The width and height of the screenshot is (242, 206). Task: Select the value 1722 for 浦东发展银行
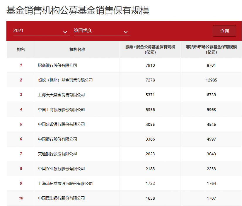point(150,183)
